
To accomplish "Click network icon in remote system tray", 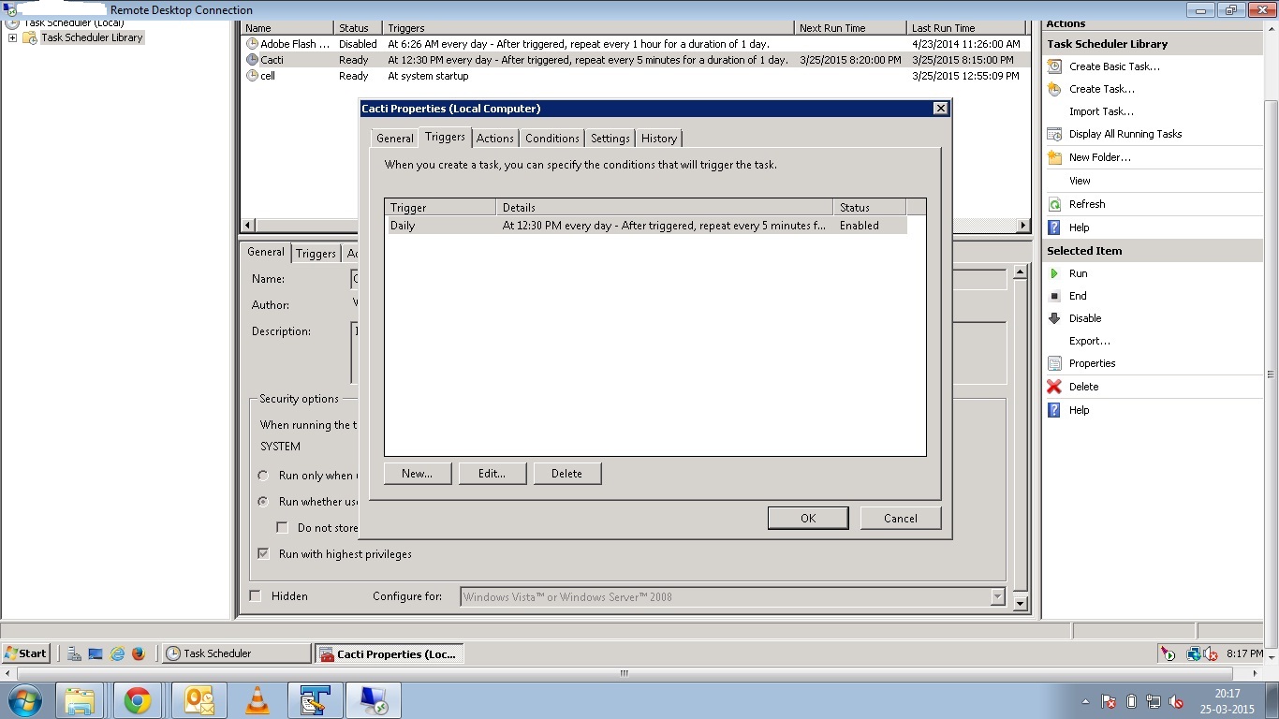I will pyautogui.click(x=1194, y=654).
